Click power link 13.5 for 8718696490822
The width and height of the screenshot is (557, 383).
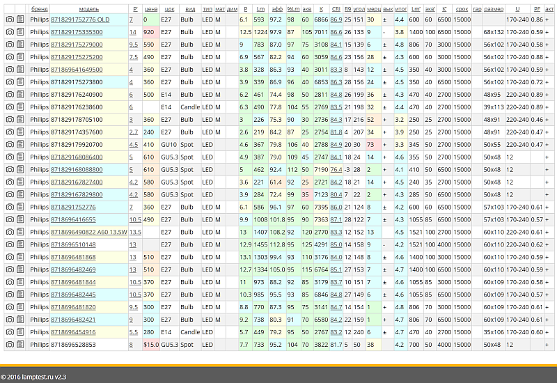pos(135,232)
